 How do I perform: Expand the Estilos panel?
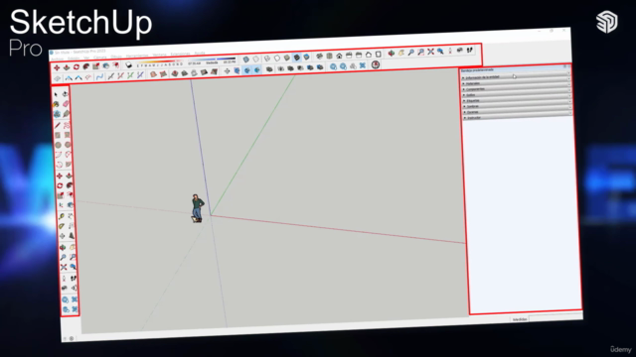(x=517, y=95)
